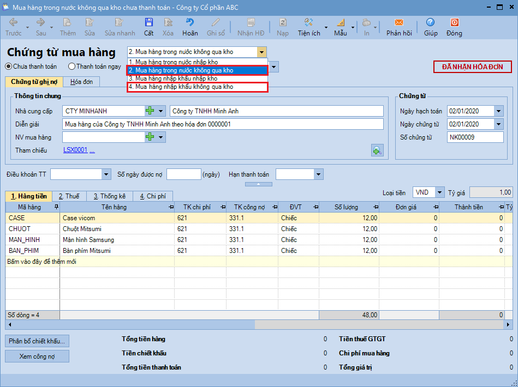Open the 2. Thuế tab
This screenshot has width=518, height=387.
point(69,196)
